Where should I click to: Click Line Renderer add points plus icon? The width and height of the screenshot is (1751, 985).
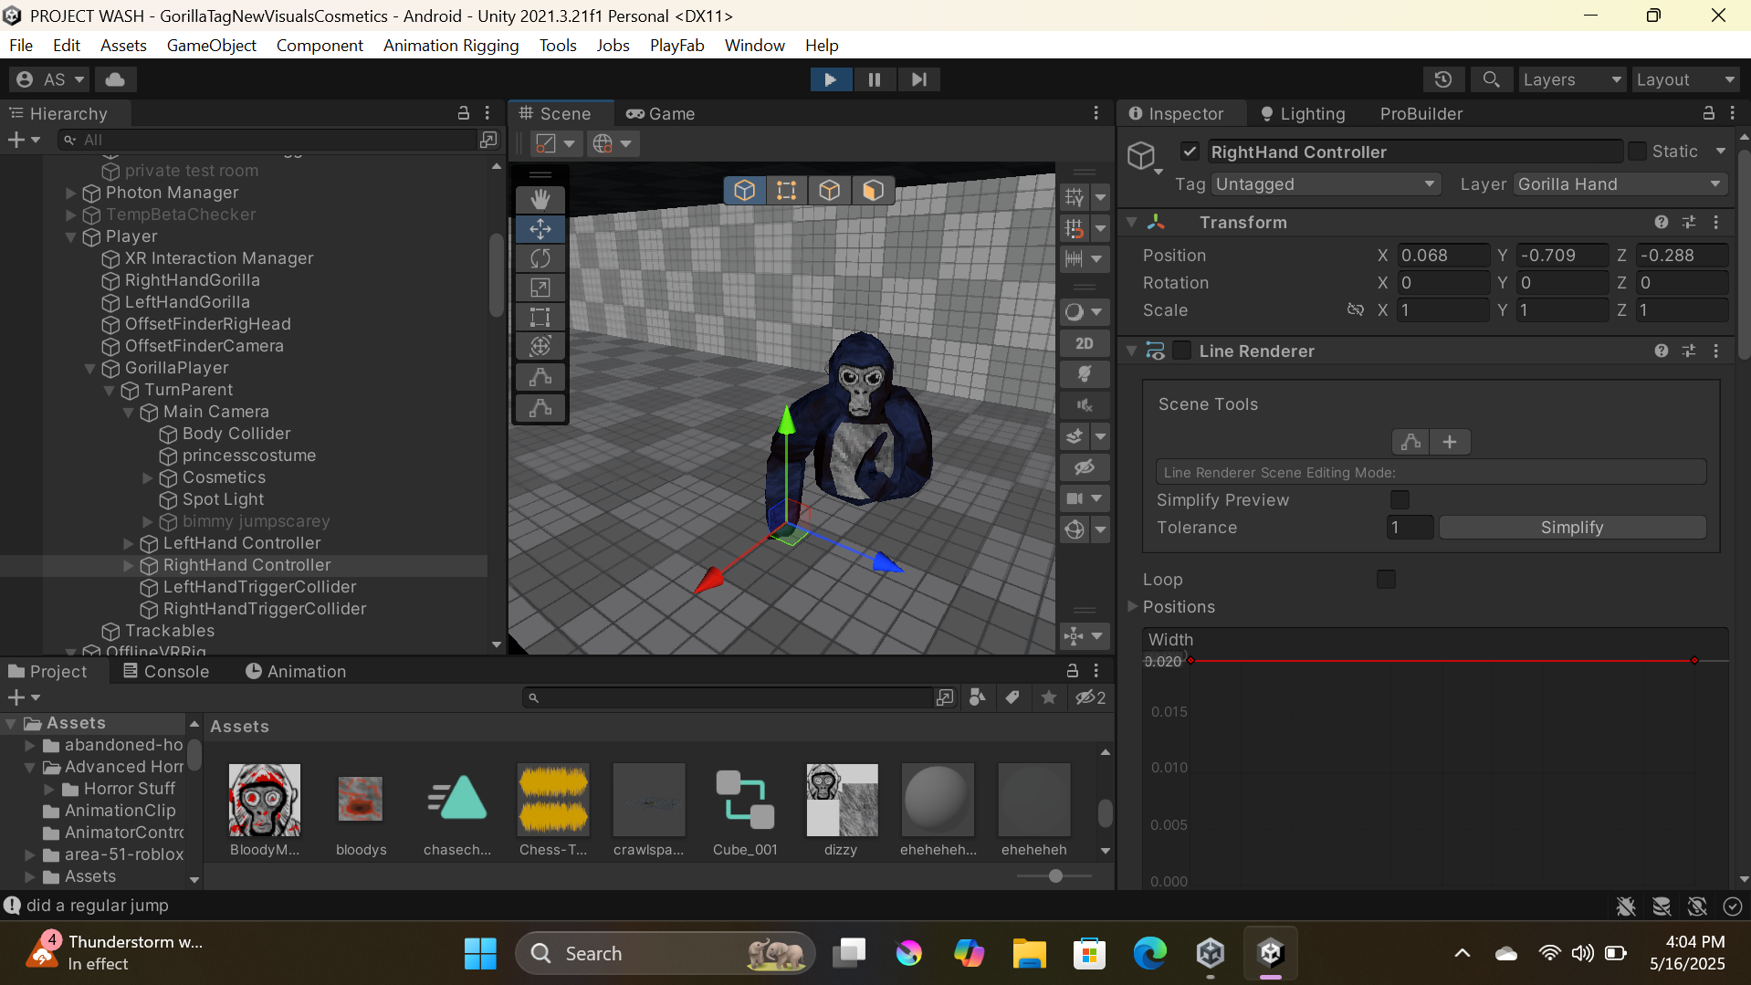pyautogui.click(x=1450, y=442)
